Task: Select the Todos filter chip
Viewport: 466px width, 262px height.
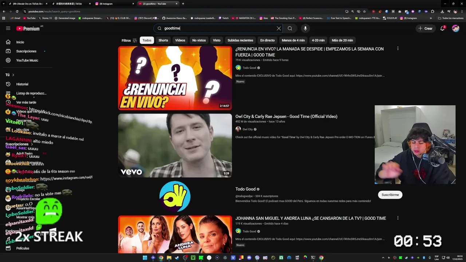Action: tap(147, 40)
